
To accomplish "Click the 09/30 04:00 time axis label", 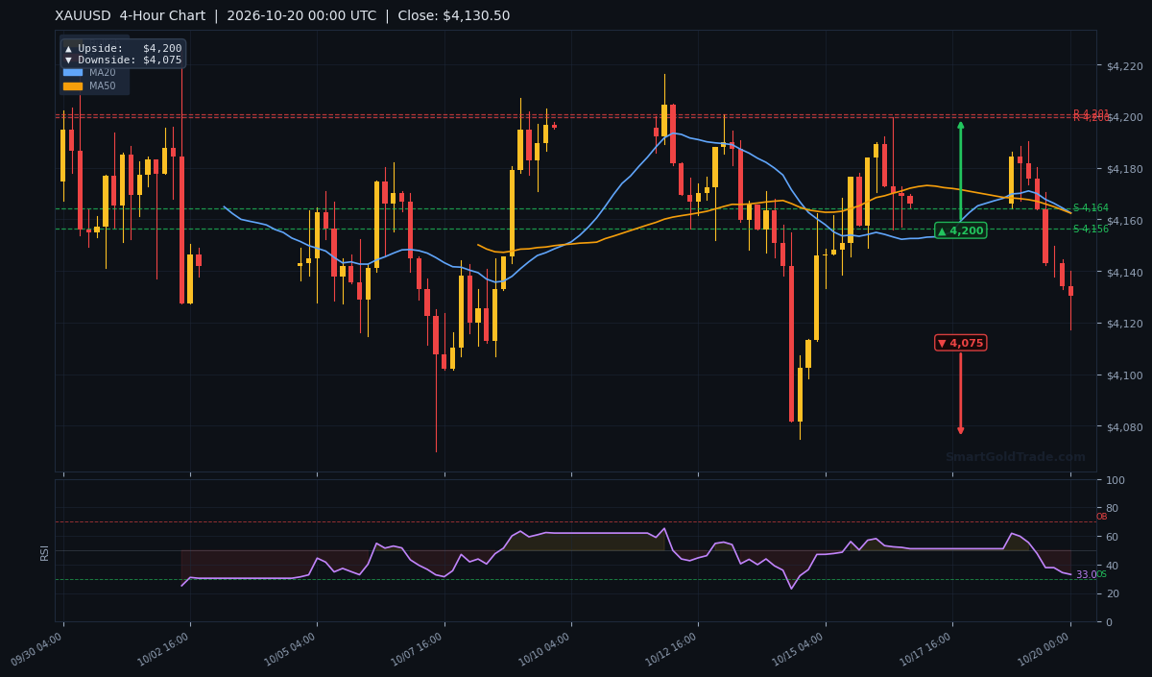I will [x=36, y=649].
